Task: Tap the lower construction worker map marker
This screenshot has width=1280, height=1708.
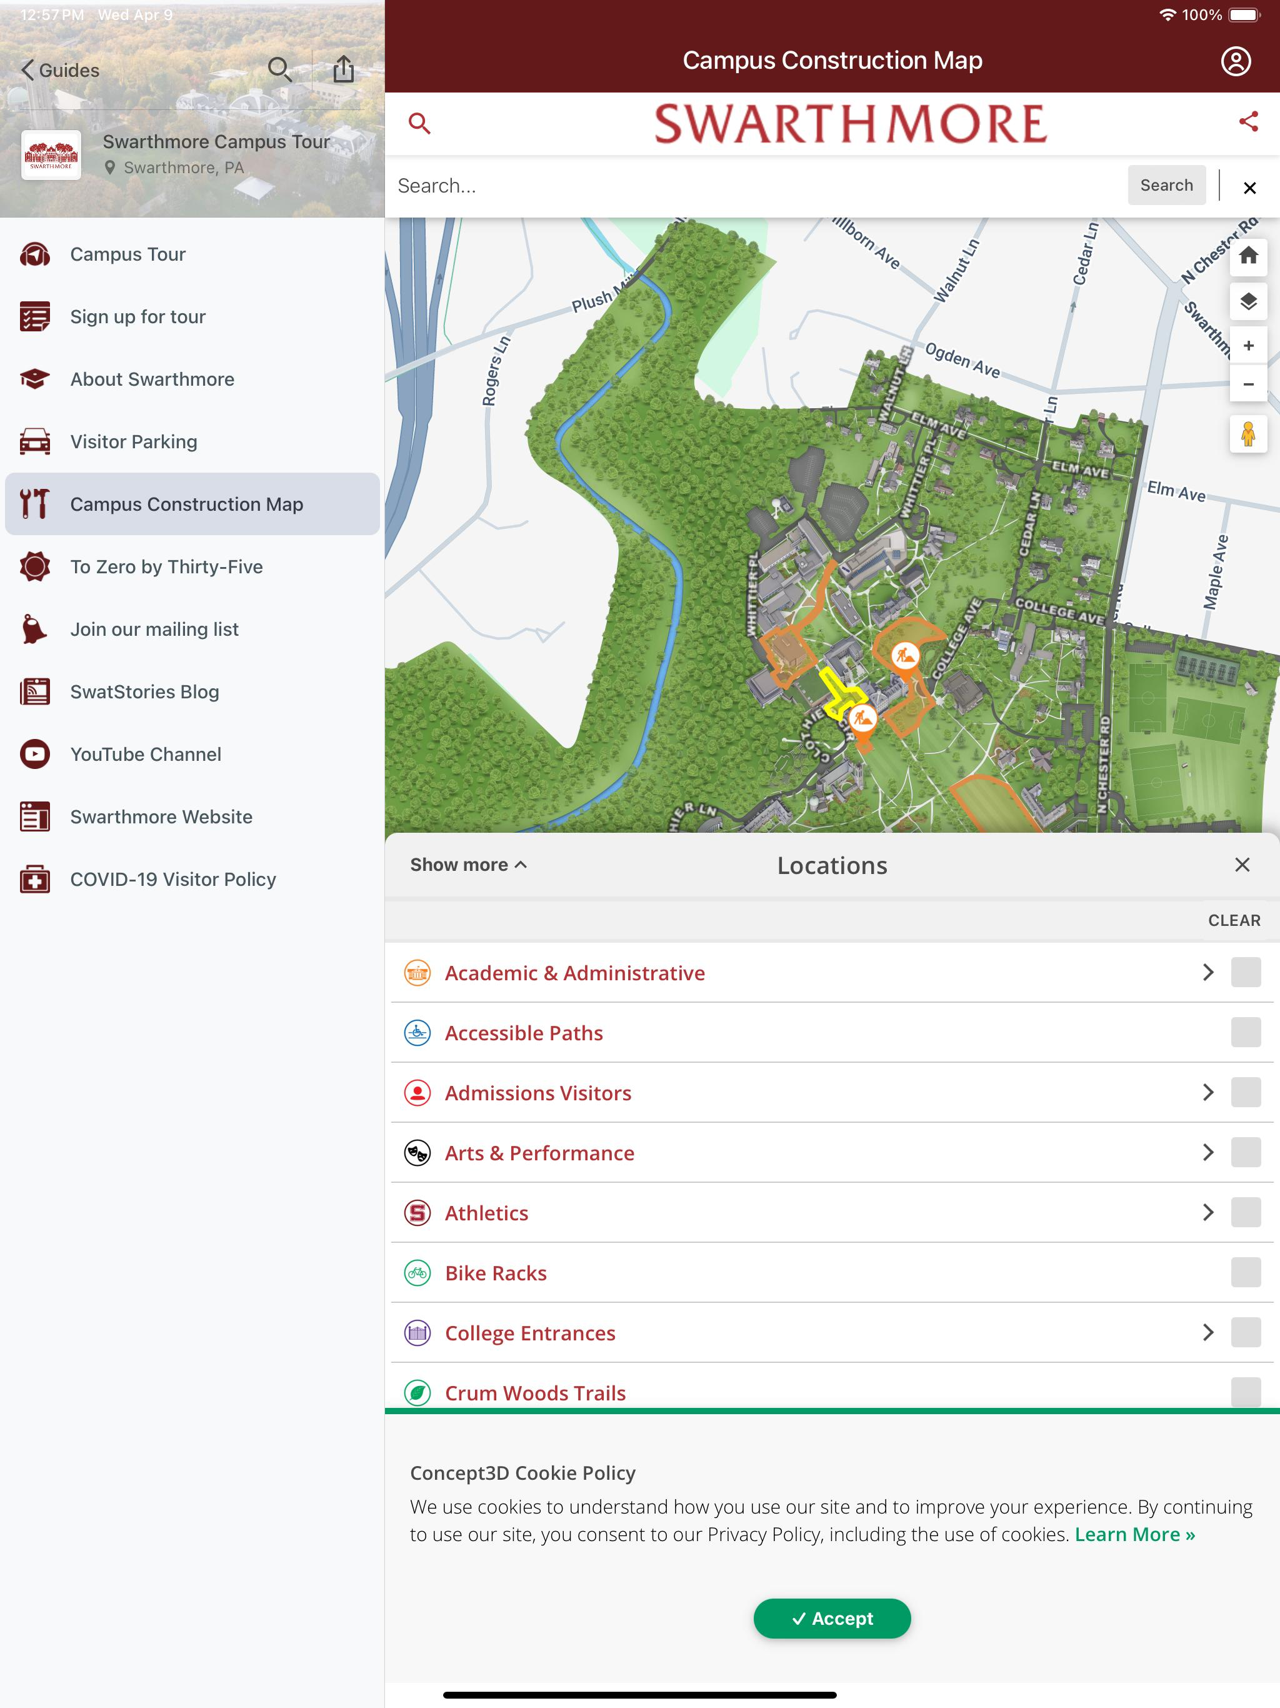Action: 862,720
